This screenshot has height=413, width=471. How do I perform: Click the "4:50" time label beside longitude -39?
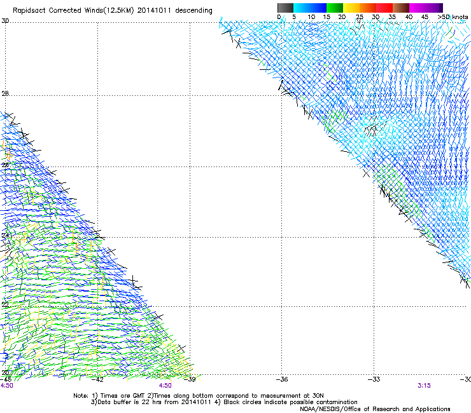click(165, 386)
